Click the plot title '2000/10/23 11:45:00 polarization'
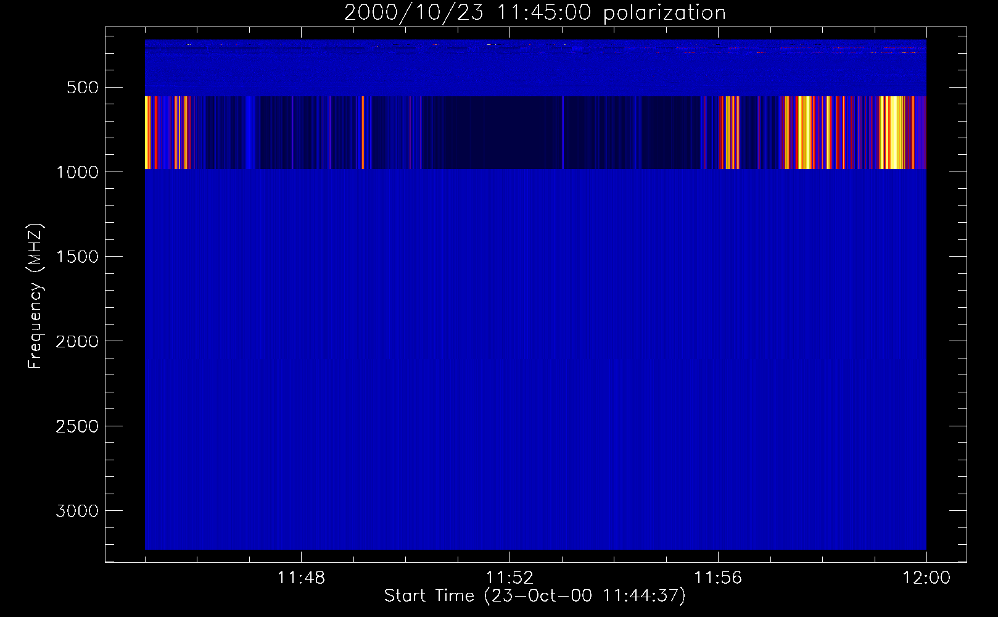998x617 pixels. [535, 13]
